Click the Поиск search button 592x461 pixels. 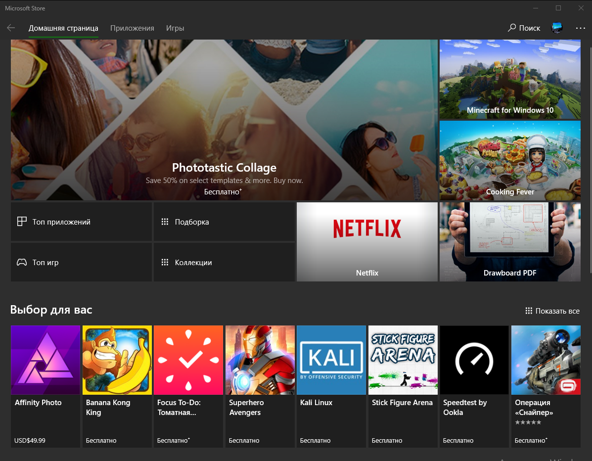[x=524, y=28]
